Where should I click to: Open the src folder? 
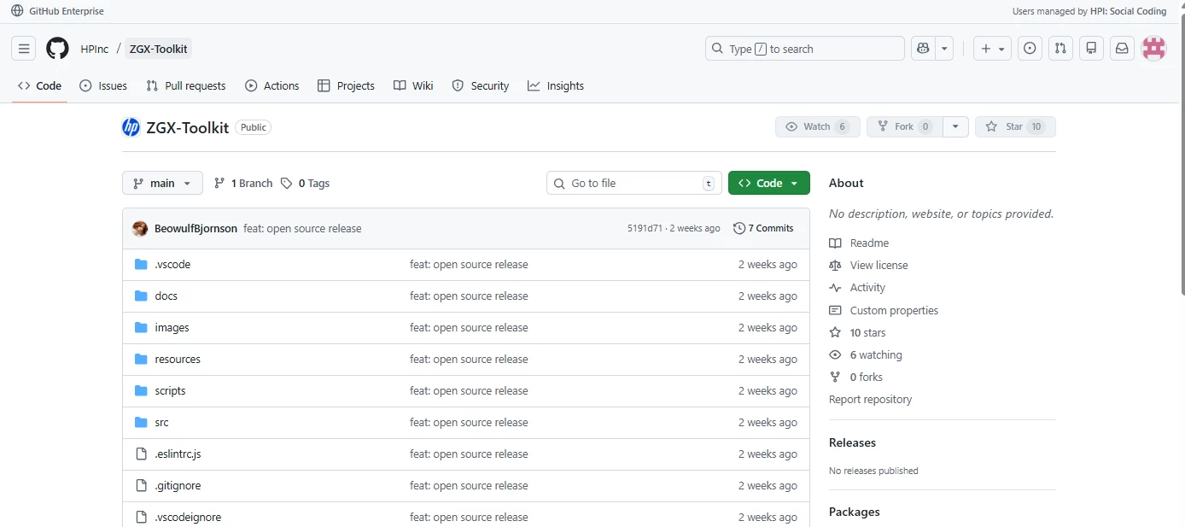161,423
